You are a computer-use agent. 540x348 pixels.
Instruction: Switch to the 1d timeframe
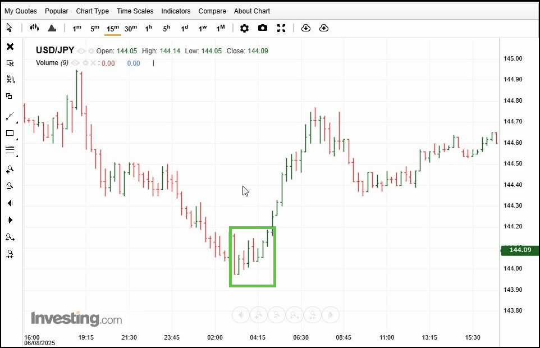point(185,28)
